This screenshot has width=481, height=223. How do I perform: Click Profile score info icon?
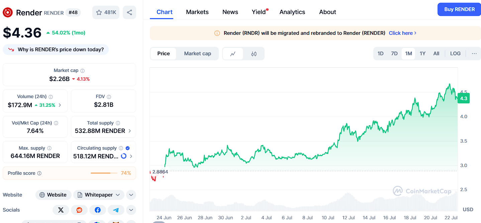[39, 173]
